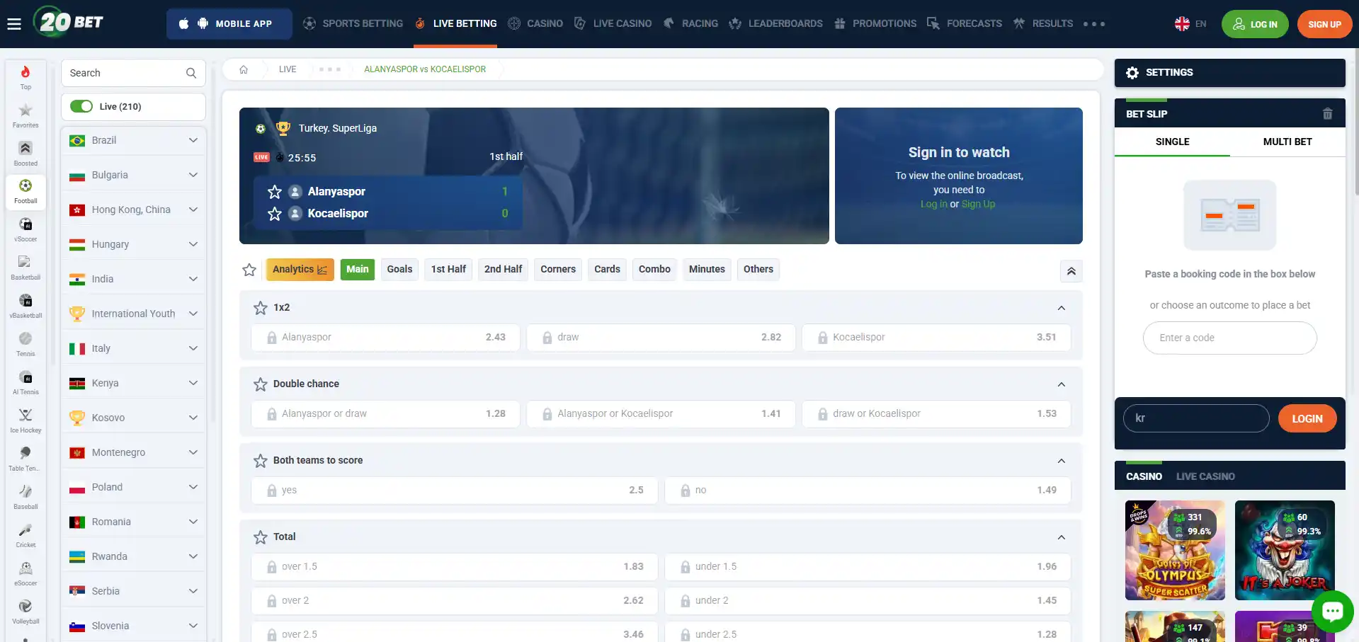
Task: Star the Both teams to score market
Action: (x=261, y=461)
